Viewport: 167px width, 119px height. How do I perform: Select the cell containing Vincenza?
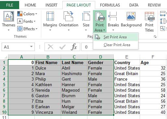click(48, 112)
